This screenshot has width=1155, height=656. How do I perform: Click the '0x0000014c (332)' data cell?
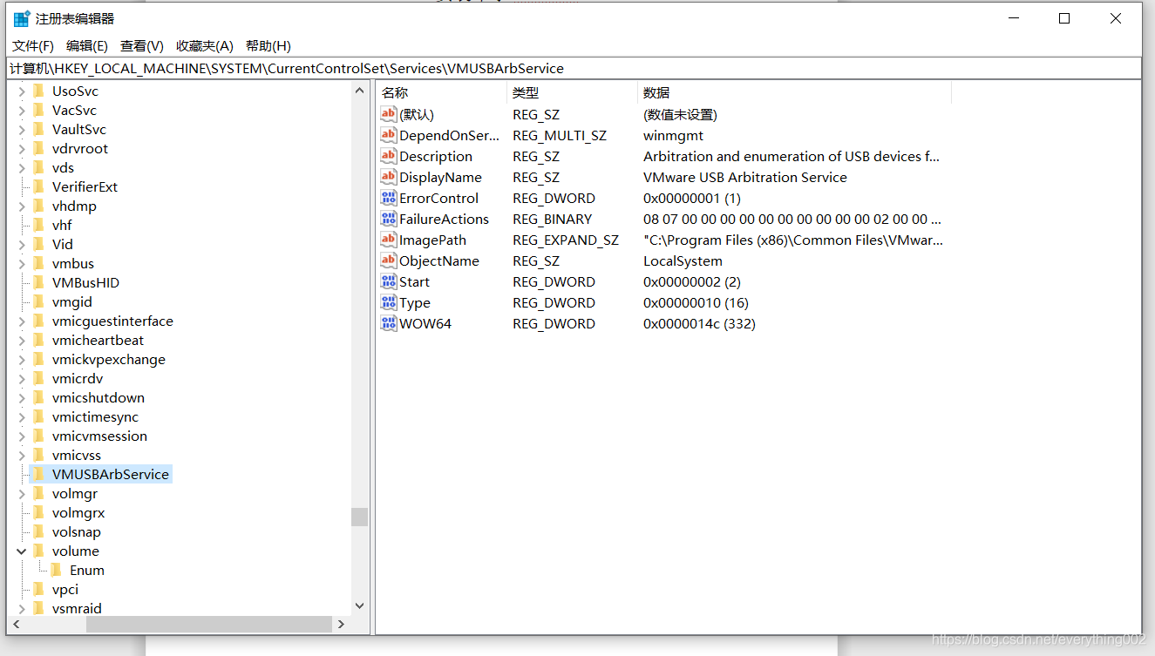(x=699, y=323)
